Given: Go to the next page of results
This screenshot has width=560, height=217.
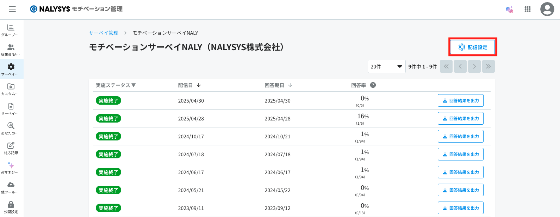Looking at the screenshot, I should pos(474,66).
